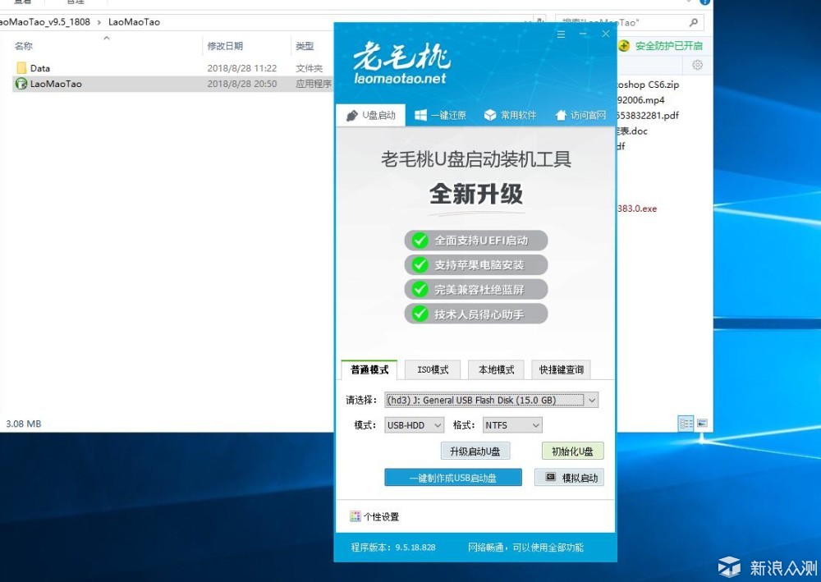
Task: Minimize the LaoMaoTao tool window
Action: (583, 34)
